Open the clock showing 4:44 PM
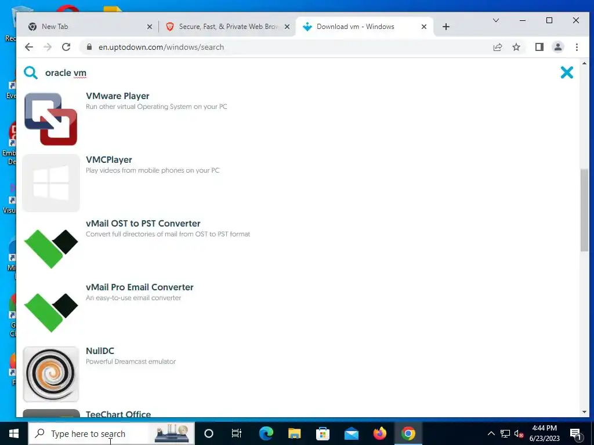594x445 pixels. point(544,433)
